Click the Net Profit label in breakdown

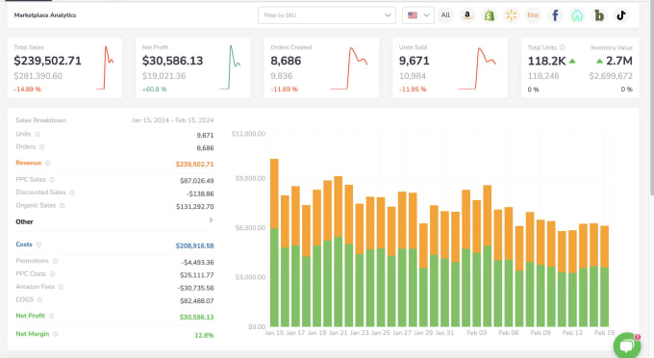[x=30, y=316]
